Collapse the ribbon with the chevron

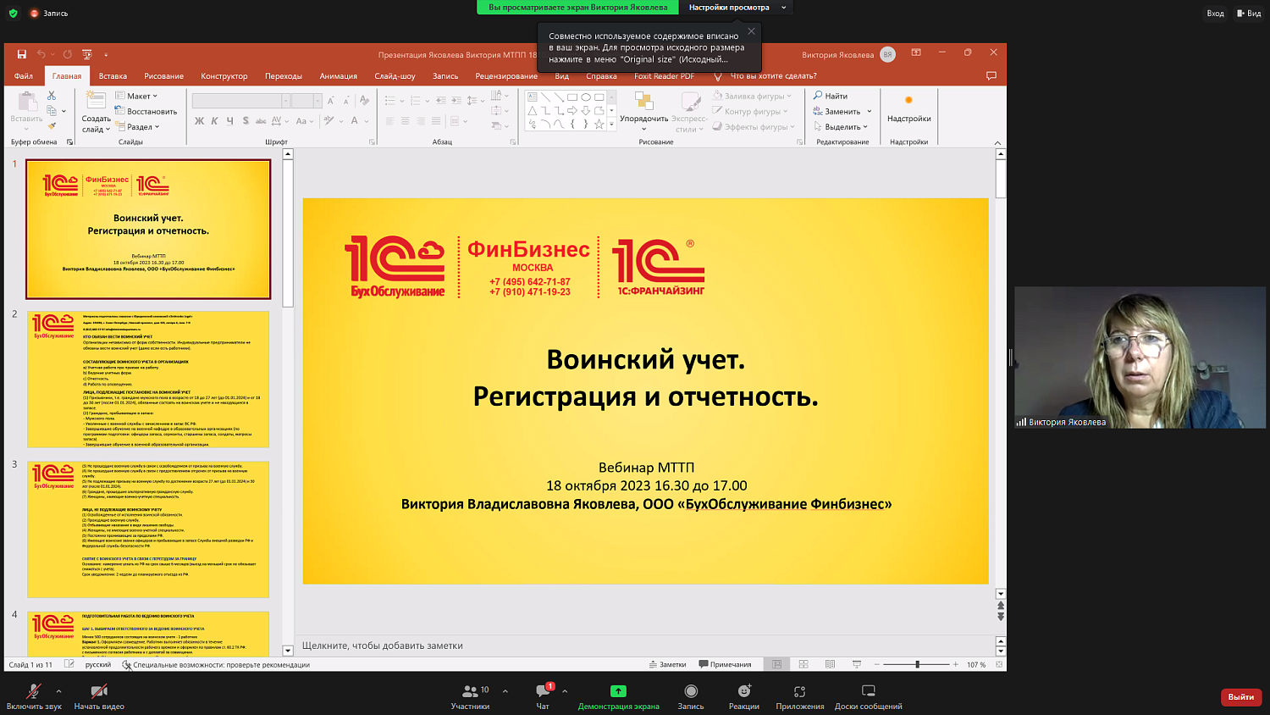(997, 142)
